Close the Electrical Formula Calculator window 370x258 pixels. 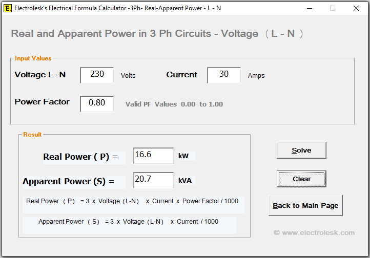coord(356,8)
